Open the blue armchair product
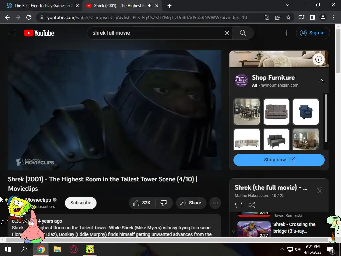Viewport: 341px width, 256px height. coord(306,112)
